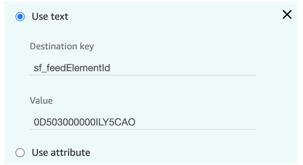Remove this attribute block with the X icon
Screen dimensions: 303x165
287,15
